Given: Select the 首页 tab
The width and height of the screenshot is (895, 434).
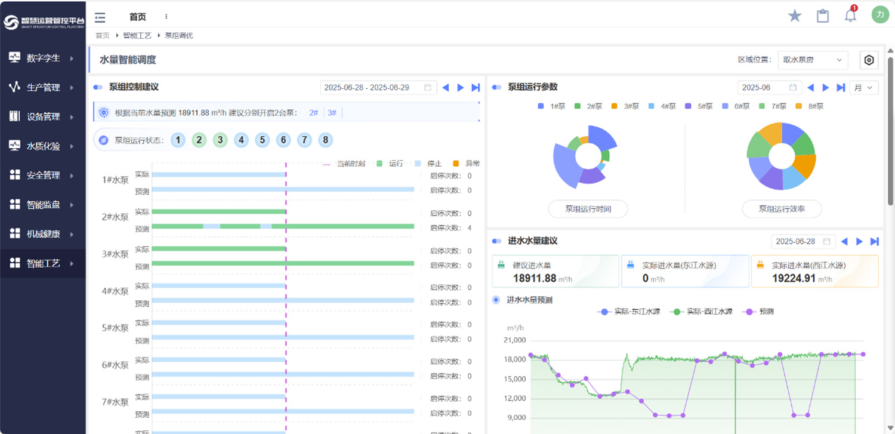Looking at the screenshot, I should pos(138,17).
